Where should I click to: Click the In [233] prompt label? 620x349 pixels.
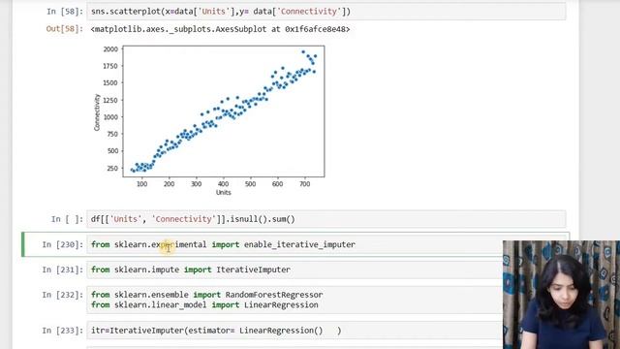click(x=62, y=331)
